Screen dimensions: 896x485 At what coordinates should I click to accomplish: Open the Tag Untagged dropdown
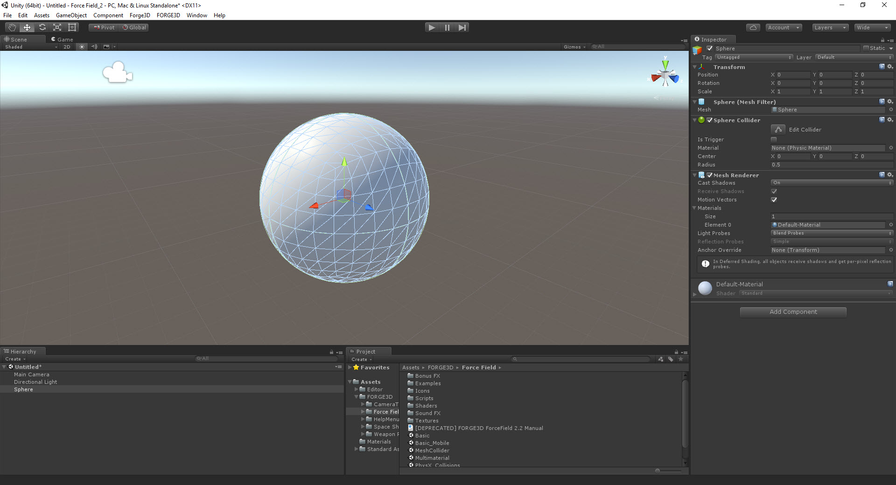[754, 57]
